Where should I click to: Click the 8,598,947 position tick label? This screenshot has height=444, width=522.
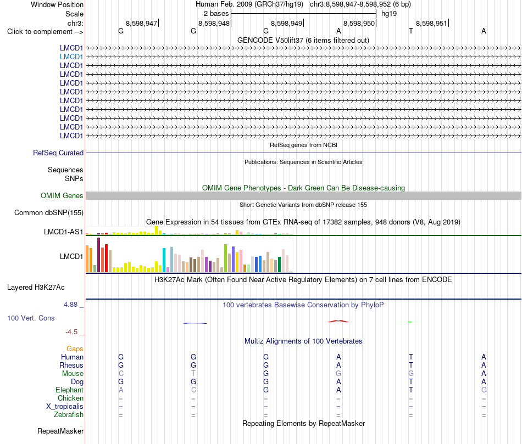pos(141,23)
